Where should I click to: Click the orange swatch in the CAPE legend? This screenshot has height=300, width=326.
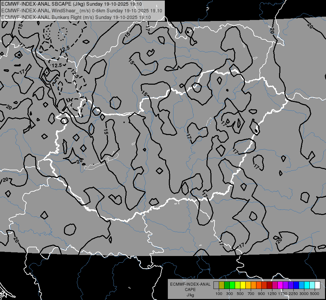click(254, 285)
